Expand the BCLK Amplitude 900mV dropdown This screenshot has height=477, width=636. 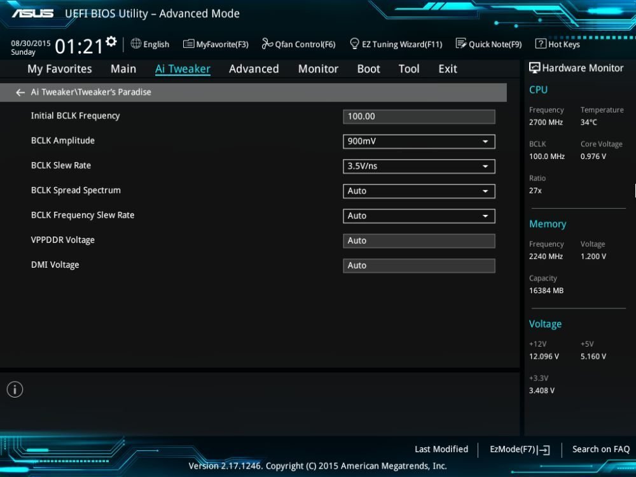(419, 142)
